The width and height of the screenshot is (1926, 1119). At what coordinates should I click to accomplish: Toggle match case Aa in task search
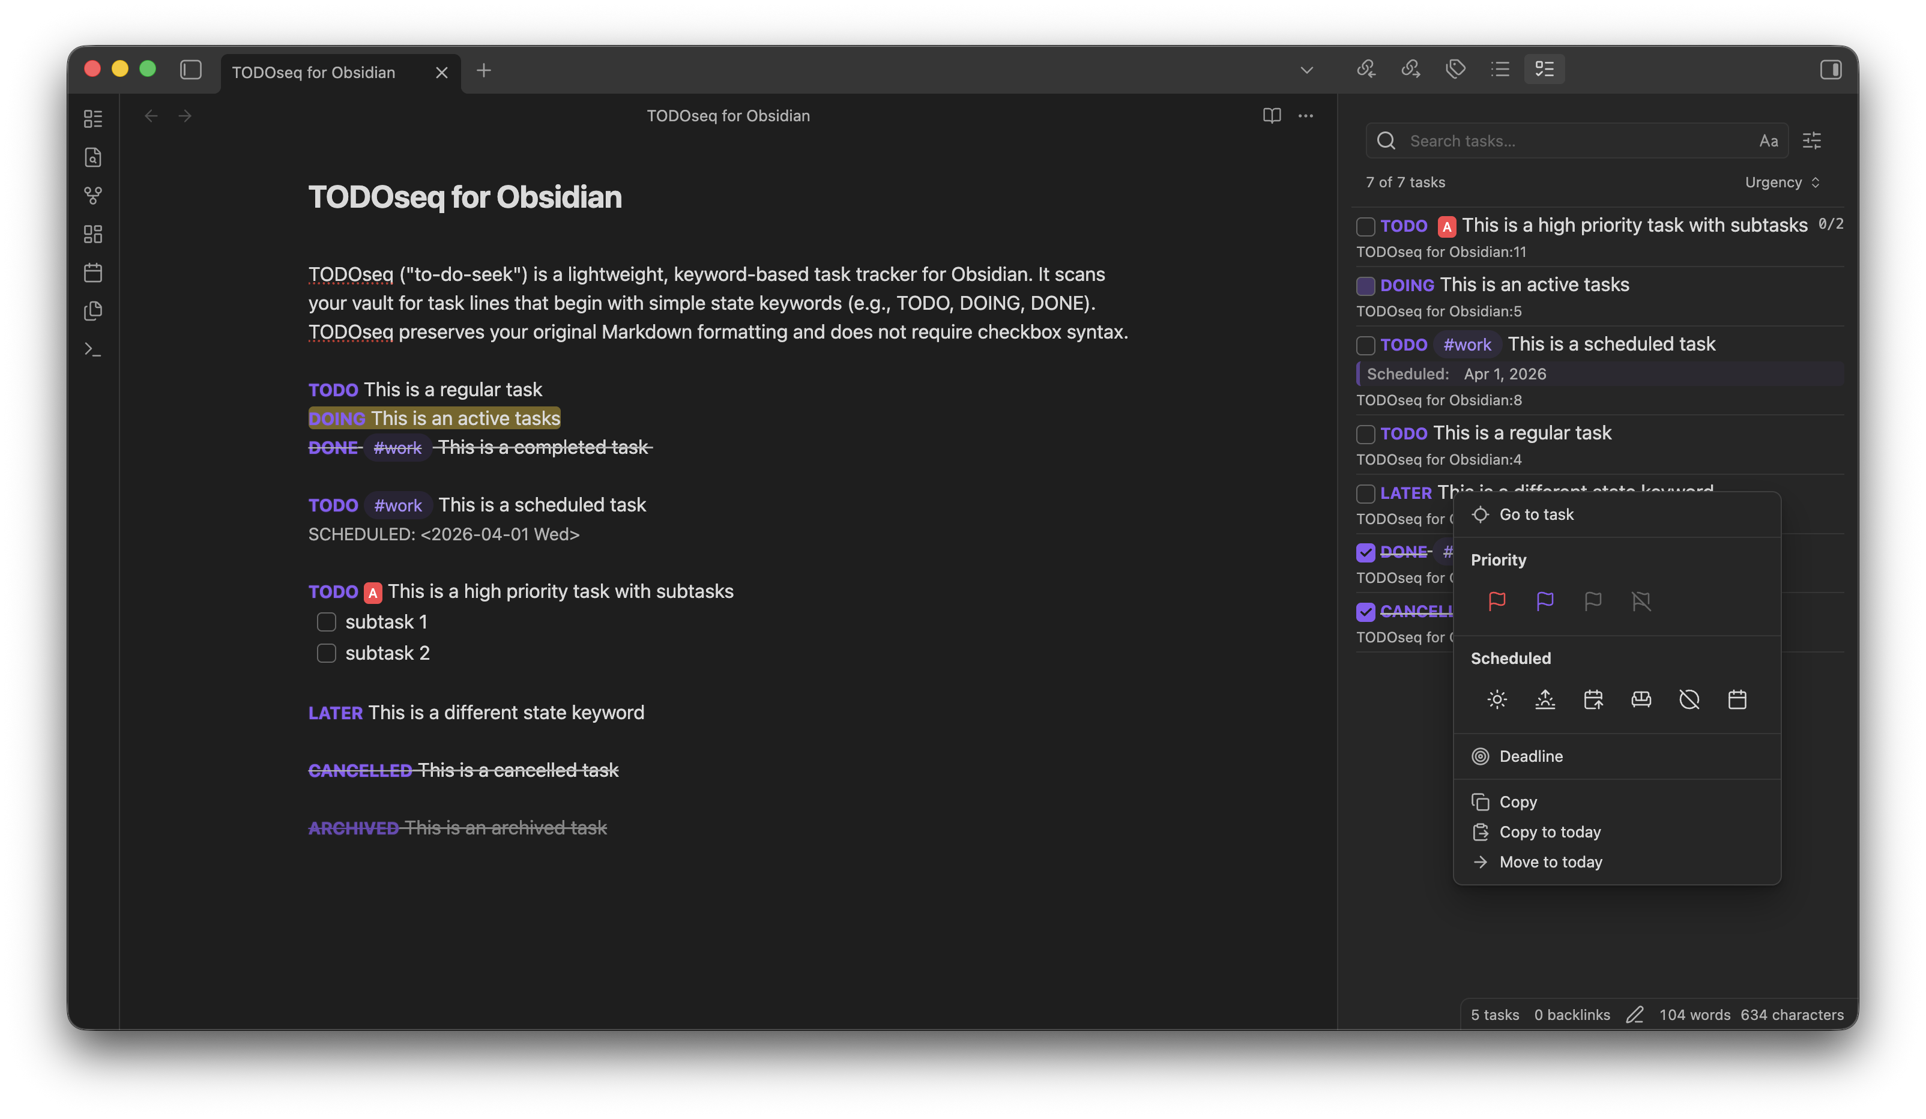pyautogui.click(x=1768, y=140)
